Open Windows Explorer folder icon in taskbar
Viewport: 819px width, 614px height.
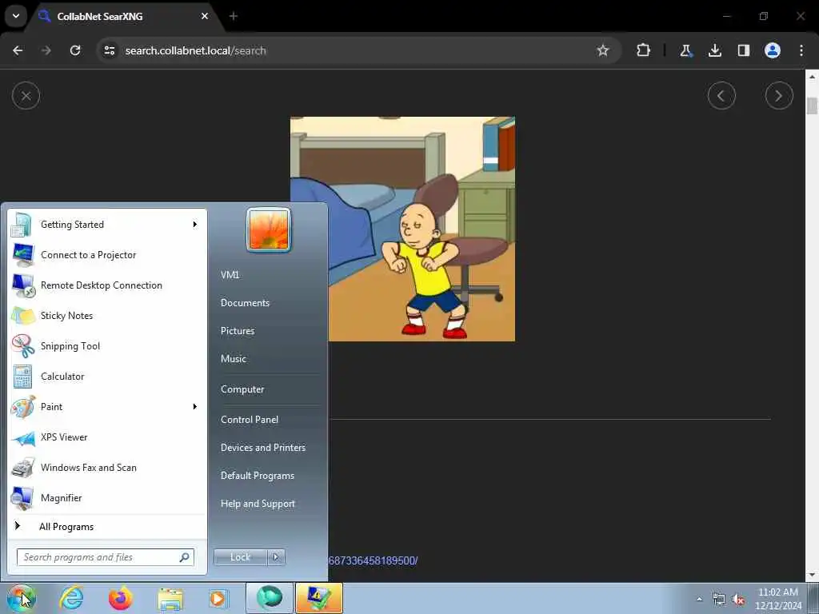click(170, 598)
